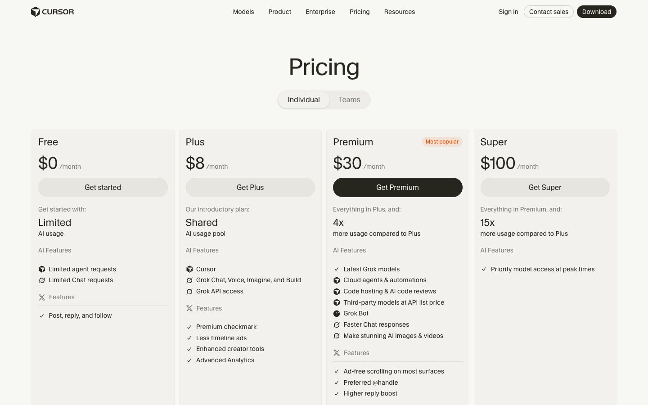648x405 pixels.
Task: Click the Get Premium button
Action: (x=398, y=187)
